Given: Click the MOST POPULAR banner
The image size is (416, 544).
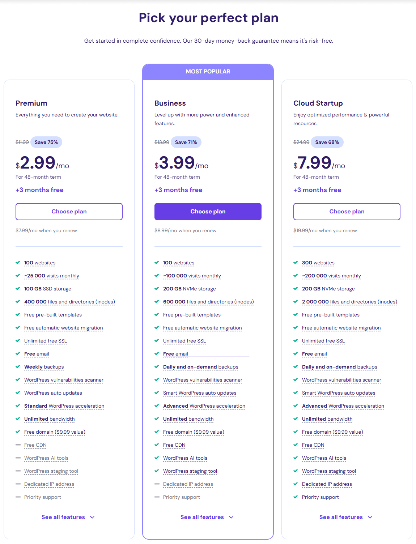Looking at the screenshot, I should pos(208,72).
